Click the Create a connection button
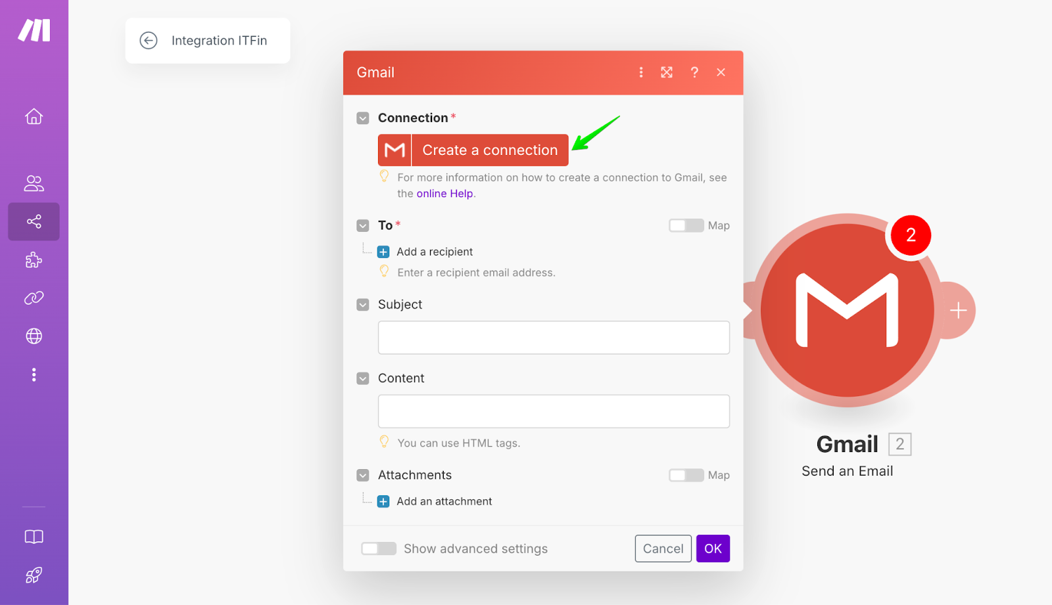This screenshot has width=1052, height=605. point(473,150)
